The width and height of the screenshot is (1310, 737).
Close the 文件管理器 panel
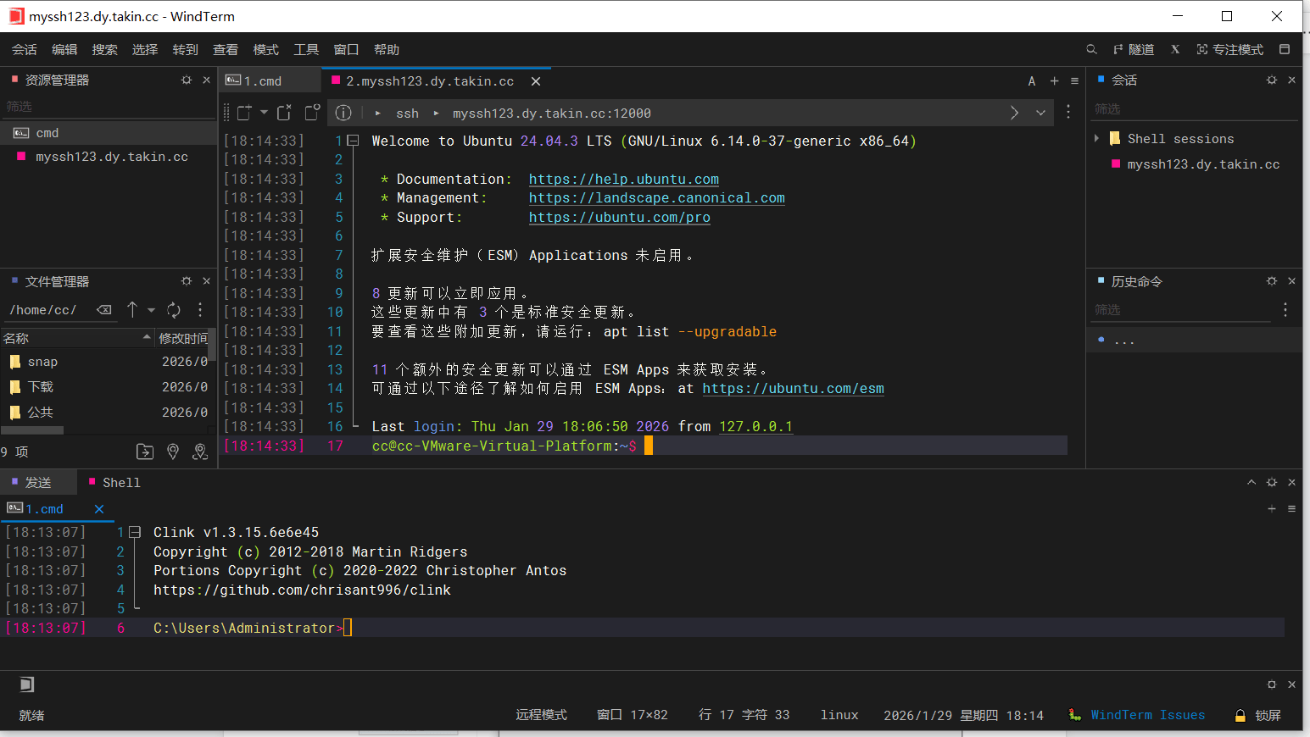(206, 281)
